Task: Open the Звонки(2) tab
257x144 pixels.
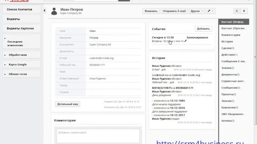Action: coord(228,101)
